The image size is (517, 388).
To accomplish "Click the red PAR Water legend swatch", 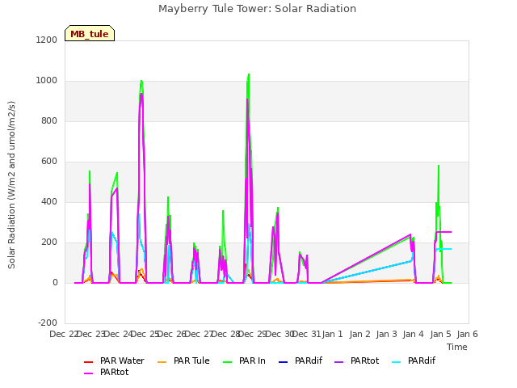I will (x=88, y=361).
